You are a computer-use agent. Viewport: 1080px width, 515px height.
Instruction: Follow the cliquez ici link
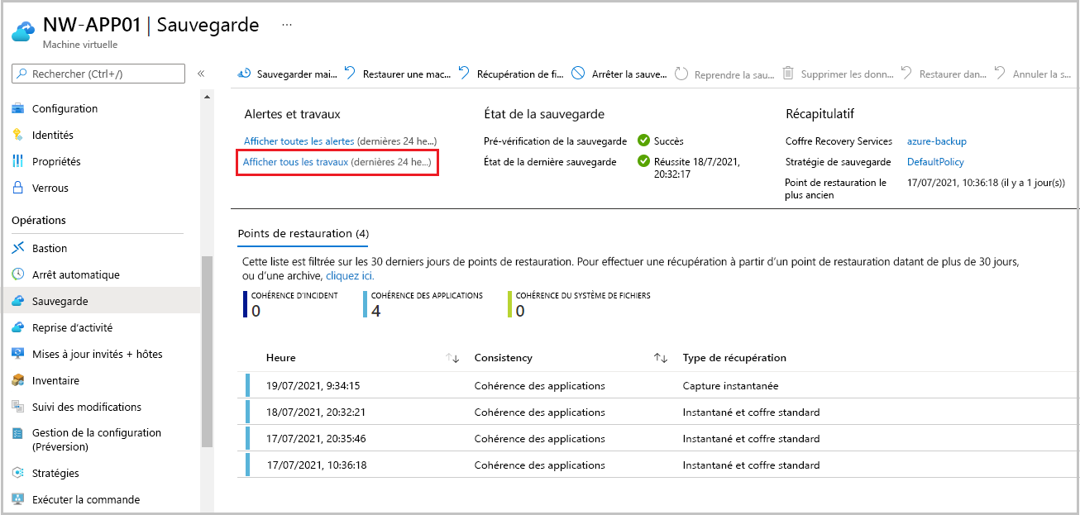point(350,275)
